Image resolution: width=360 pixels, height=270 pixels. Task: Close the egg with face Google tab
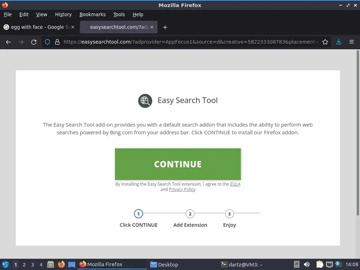coord(73,27)
